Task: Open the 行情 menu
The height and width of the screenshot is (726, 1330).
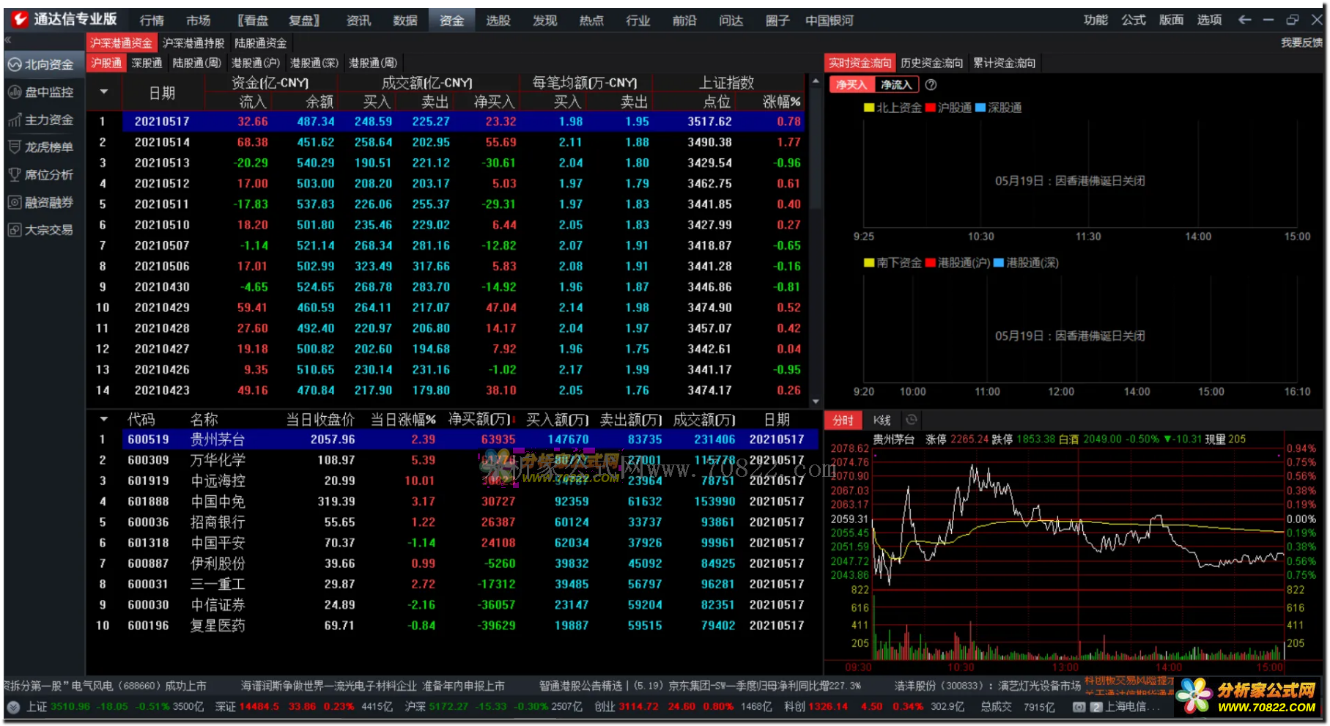Action: point(152,21)
